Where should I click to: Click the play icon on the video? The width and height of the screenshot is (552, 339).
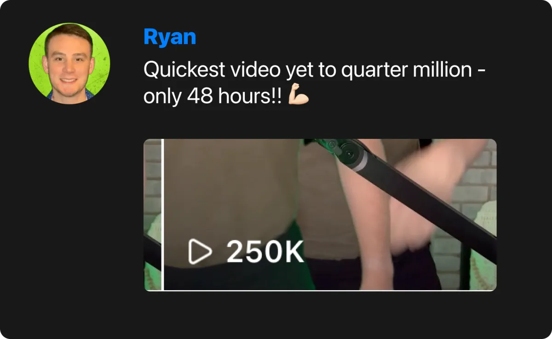pyautogui.click(x=200, y=252)
